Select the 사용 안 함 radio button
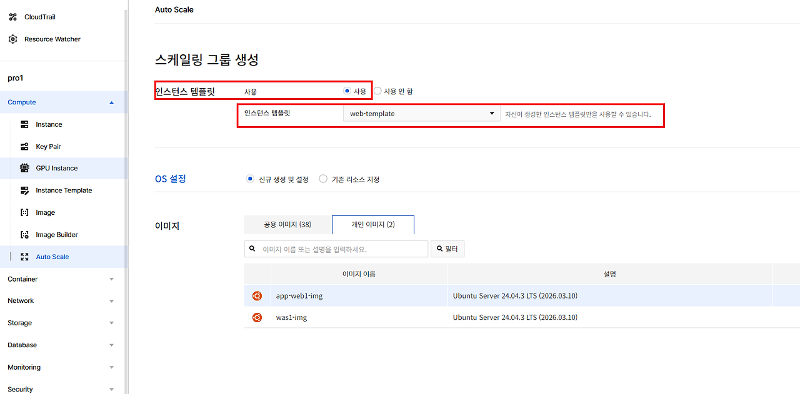The image size is (800, 394). tap(377, 91)
